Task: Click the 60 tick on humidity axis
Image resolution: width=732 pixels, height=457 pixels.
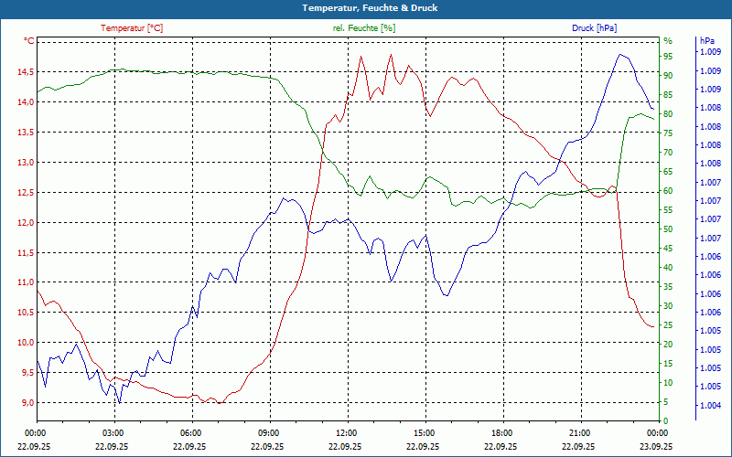Action: (668, 191)
